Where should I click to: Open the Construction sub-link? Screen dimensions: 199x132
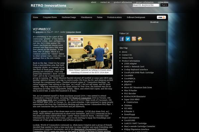click(x=132, y=102)
